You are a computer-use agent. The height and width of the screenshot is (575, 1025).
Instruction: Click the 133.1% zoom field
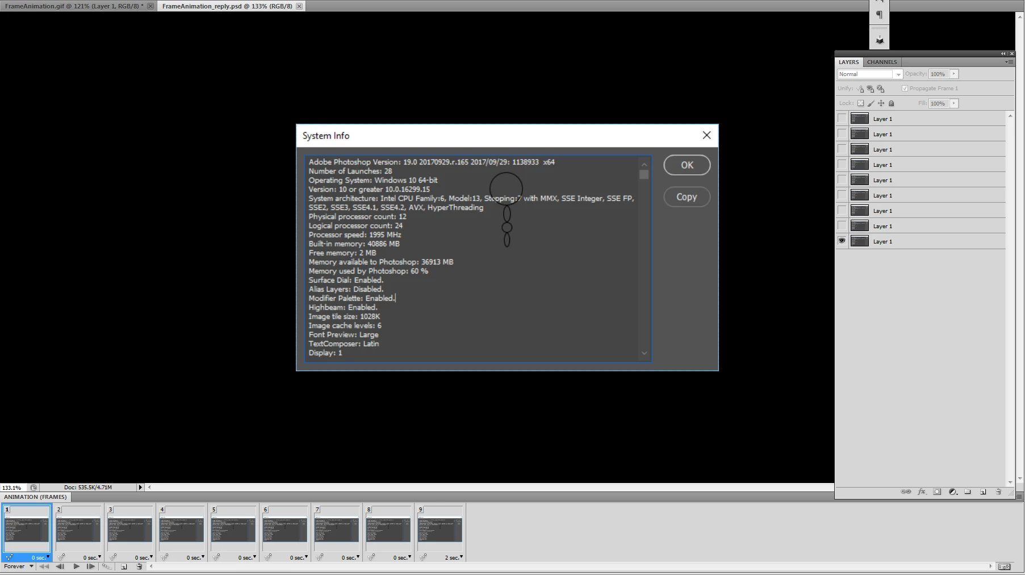click(12, 488)
